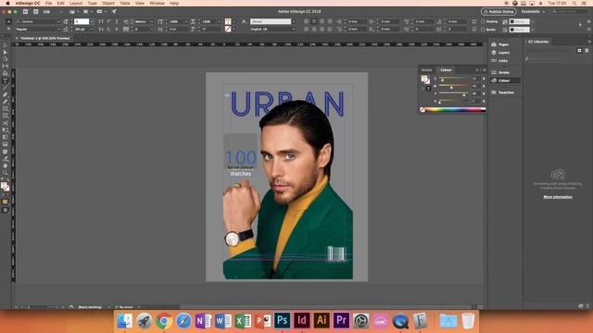Choose the Type tool in the toolbox

5,80
